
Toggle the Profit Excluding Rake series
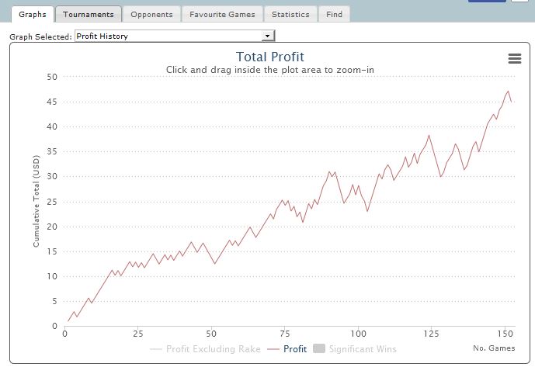pyautogui.click(x=205, y=349)
